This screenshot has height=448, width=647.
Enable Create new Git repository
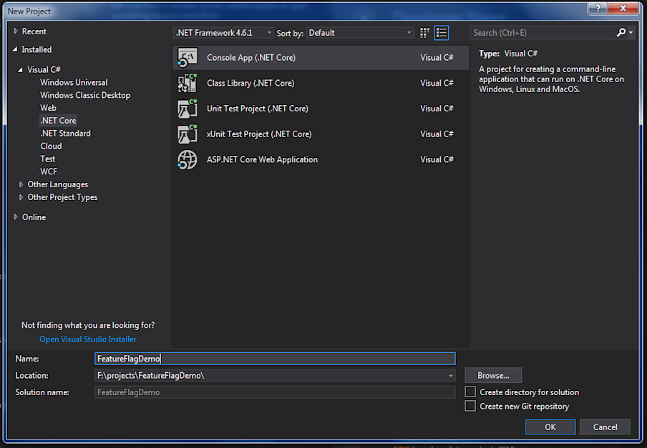coord(470,406)
